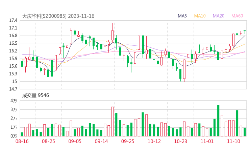Click the tallest red volume bar above 3万
The height and width of the screenshot is (149, 250).
pos(112,122)
